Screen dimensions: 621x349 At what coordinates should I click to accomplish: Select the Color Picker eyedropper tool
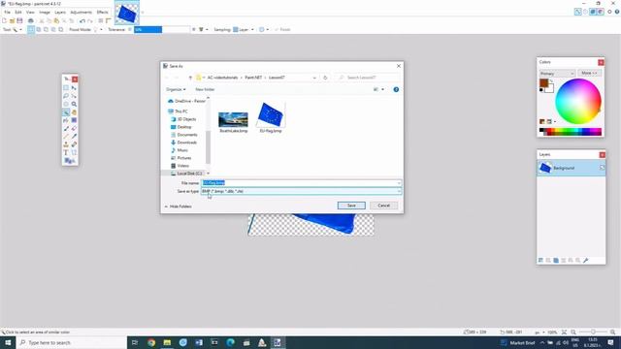pos(74,137)
